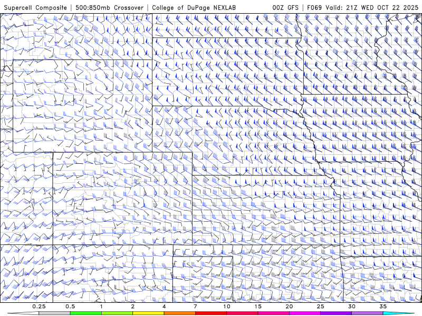Click the '21Z WED OCT 22 2025' valid time
Screen dimensions: 422x316
click(x=382, y=7)
